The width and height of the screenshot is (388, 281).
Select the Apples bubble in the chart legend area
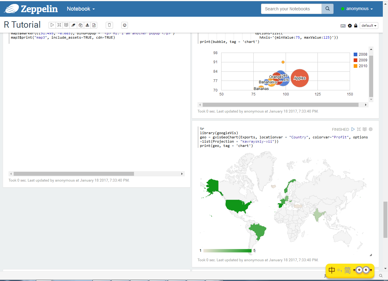click(300, 78)
